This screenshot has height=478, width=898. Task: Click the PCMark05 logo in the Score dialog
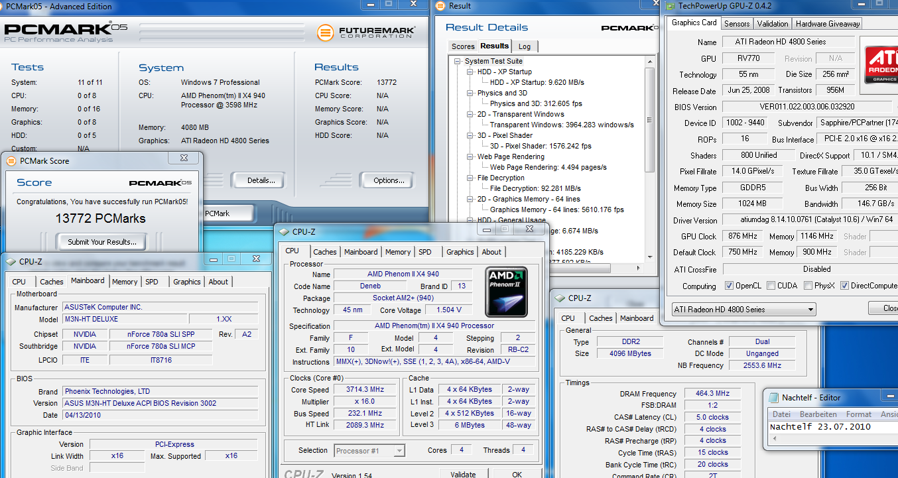pos(160,182)
